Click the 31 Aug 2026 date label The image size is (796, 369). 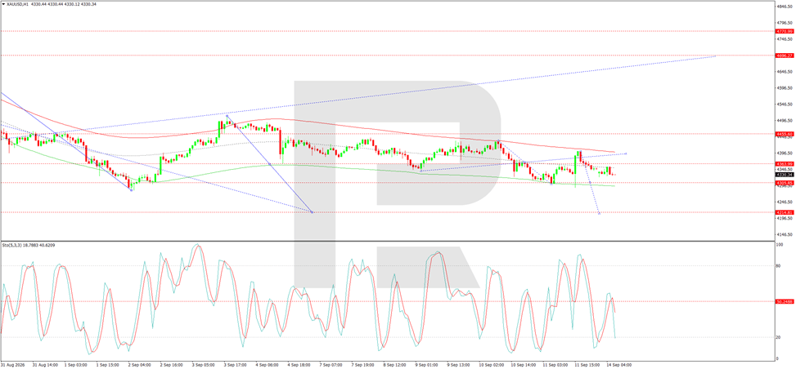[x=13, y=364]
